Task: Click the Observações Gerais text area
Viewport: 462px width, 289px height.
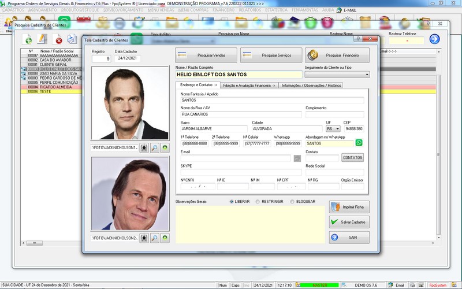Action: click(x=250, y=225)
